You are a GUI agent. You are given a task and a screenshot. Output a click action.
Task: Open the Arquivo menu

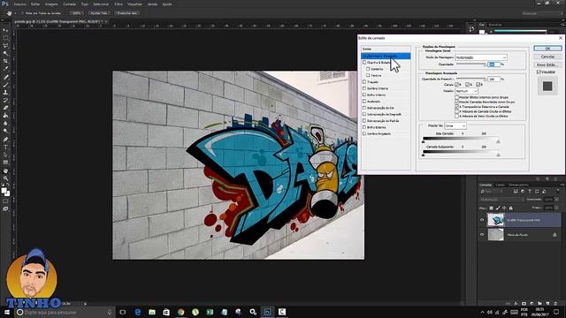pos(19,4)
